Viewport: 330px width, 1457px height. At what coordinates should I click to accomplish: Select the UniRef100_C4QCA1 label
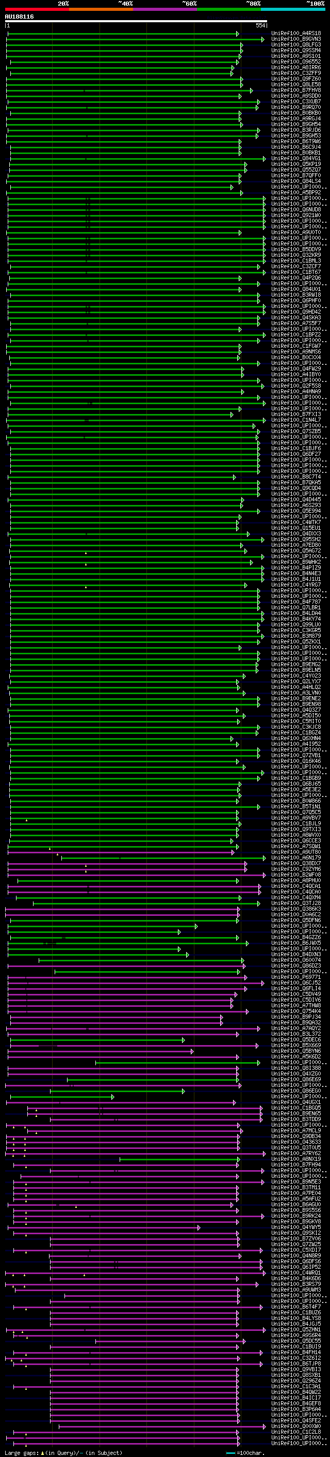[296, 886]
